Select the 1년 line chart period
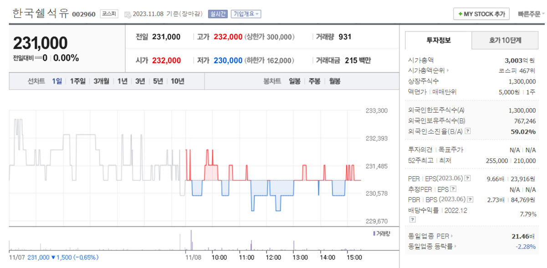This screenshot has width=547, height=268. pyautogui.click(x=122, y=81)
